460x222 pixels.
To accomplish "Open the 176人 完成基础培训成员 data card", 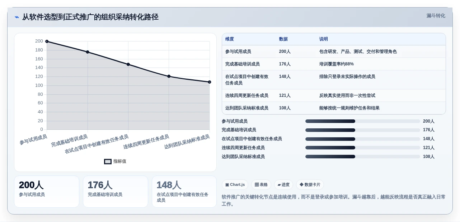I will pos(116,192).
